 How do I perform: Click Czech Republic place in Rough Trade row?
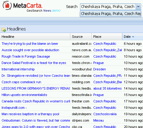click(105, 56)
